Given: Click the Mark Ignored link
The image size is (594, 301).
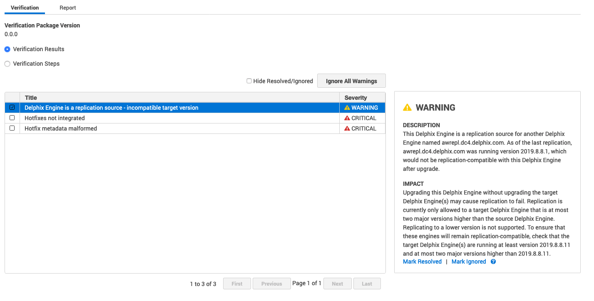Looking at the screenshot, I should pos(469,262).
